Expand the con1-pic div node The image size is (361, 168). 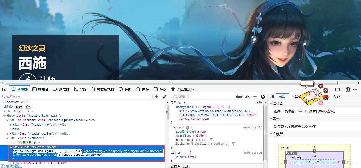coord(14,163)
